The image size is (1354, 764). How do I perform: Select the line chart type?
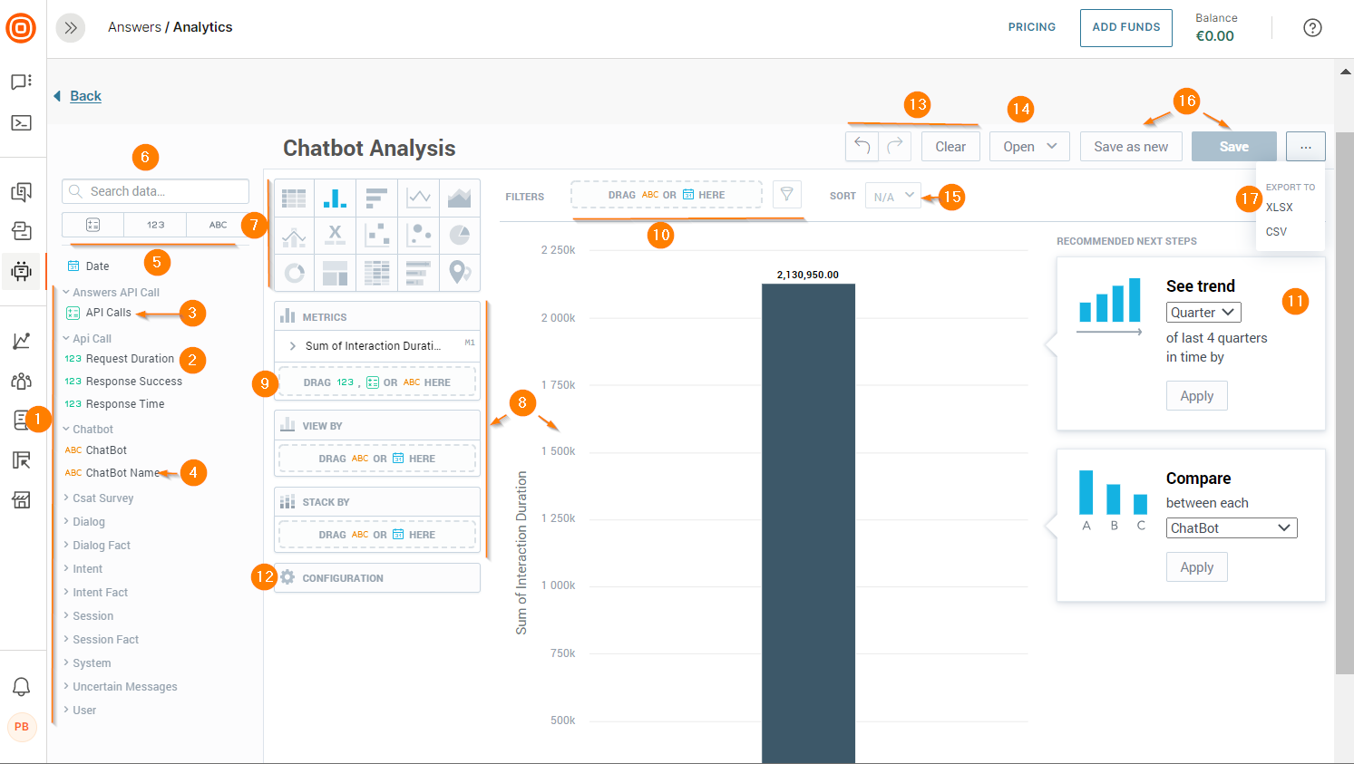pos(418,196)
